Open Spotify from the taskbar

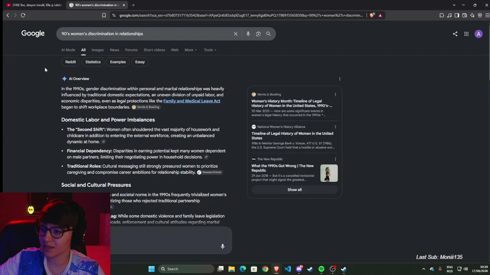(321, 269)
